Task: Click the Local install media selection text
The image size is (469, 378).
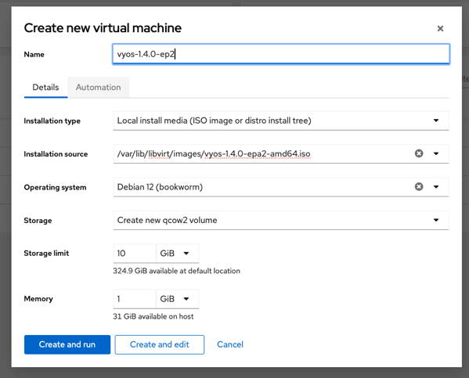Action: click(x=215, y=121)
